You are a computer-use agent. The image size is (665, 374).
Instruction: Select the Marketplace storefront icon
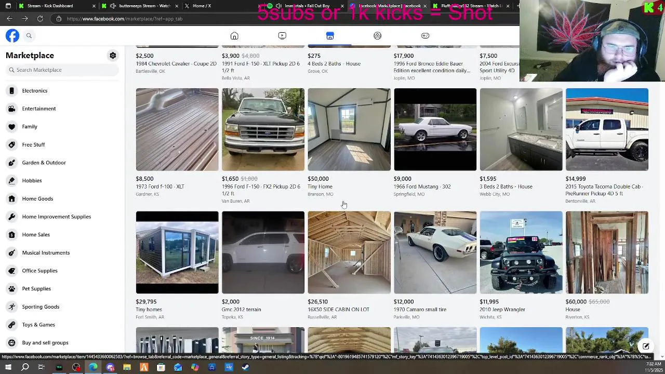(330, 35)
